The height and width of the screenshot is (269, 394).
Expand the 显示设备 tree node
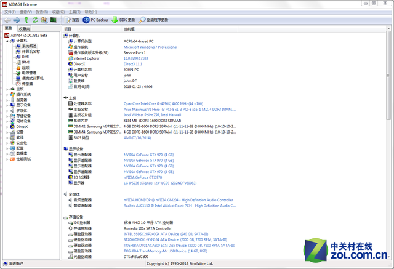click(x=7, y=105)
